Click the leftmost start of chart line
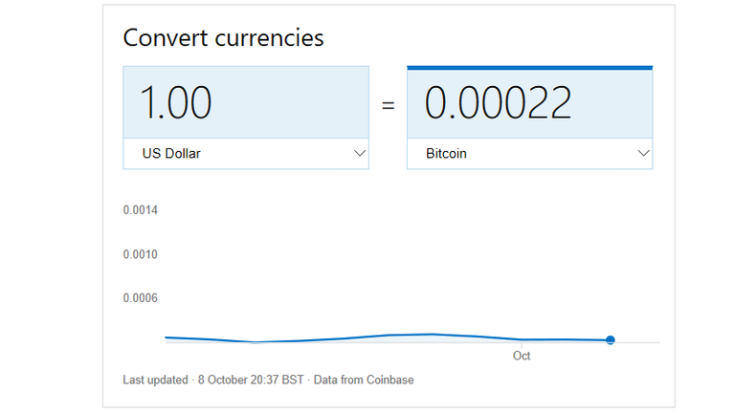Viewport: 735px width, 413px height. 166,337
